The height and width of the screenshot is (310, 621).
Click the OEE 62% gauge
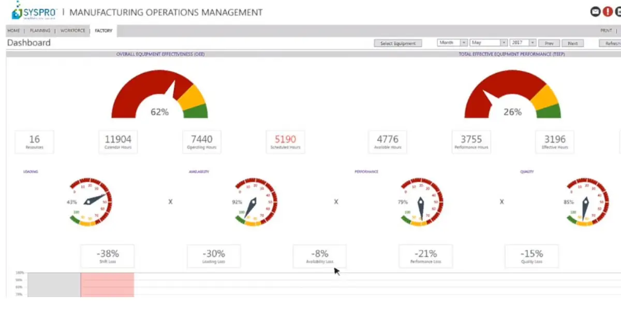click(159, 94)
